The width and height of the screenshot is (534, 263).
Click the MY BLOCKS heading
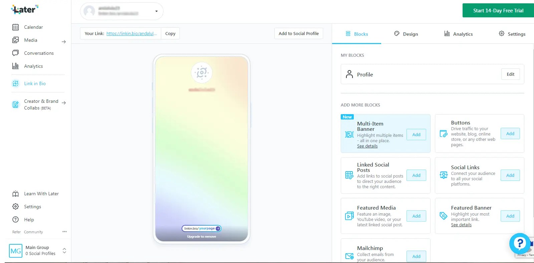coord(352,55)
